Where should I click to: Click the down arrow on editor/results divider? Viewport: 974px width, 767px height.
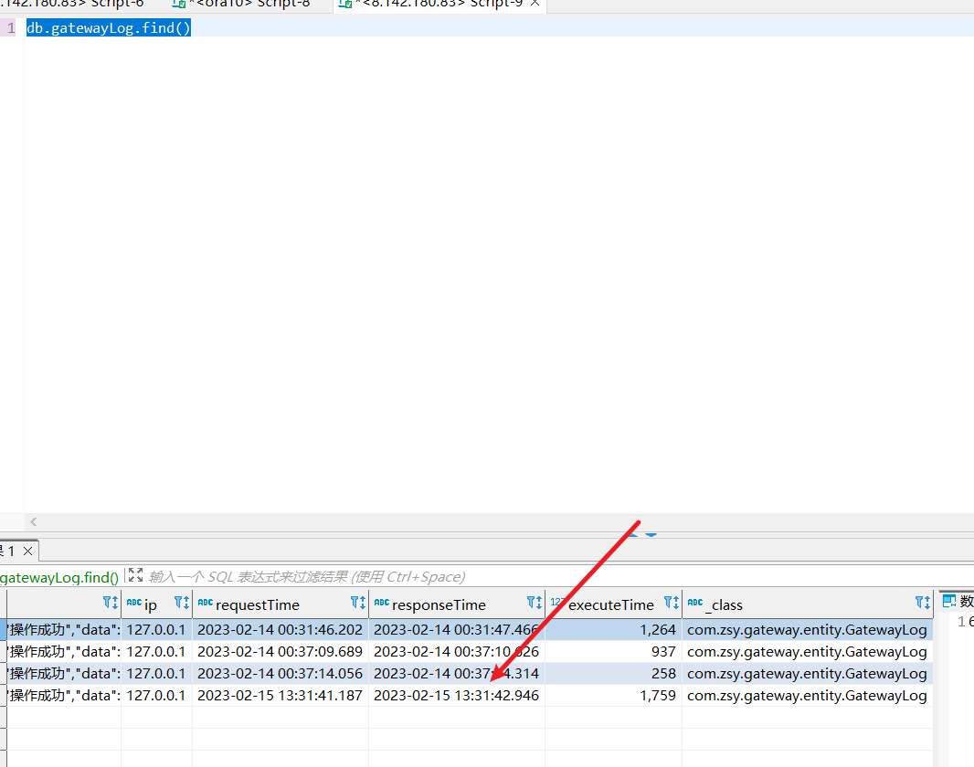(x=651, y=534)
